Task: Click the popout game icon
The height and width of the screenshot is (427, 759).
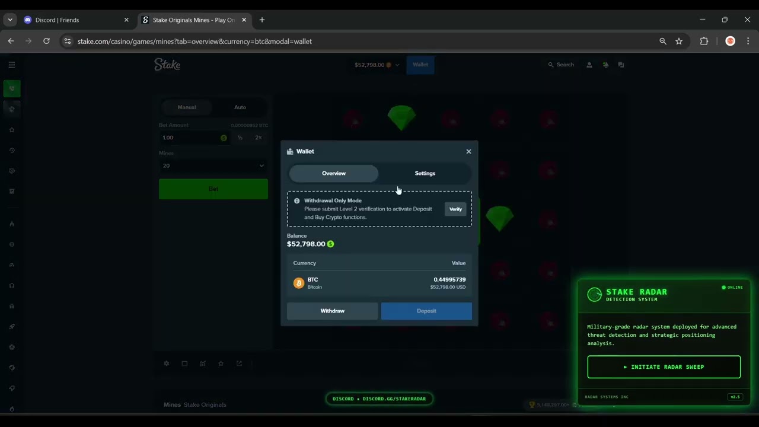Action: pos(239,364)
